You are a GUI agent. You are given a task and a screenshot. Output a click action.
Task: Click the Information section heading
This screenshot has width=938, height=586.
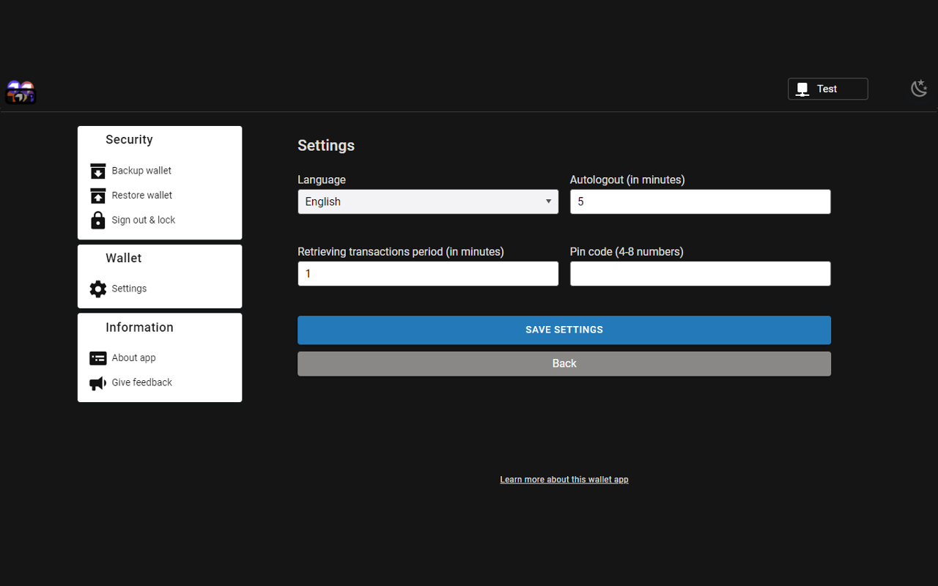pos(139,327)
